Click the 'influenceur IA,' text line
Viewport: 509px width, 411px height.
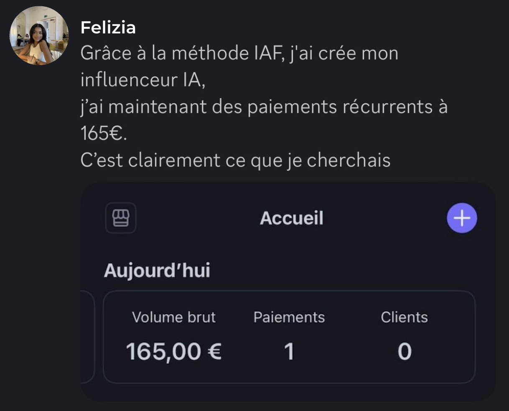coord(143,80)
